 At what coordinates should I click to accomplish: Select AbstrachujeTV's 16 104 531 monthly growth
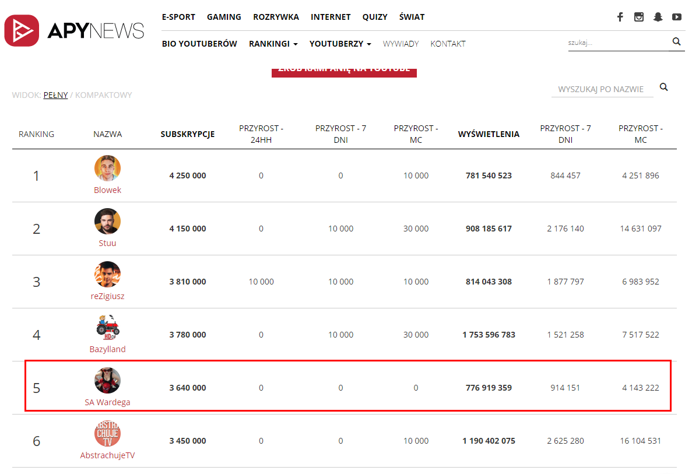(640, 440)
